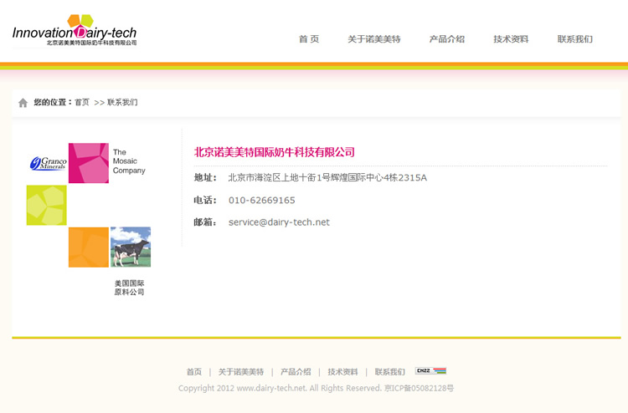Click the dairy cow photo thumbnail
Screen dimensions: 628x413
[131, 247]
